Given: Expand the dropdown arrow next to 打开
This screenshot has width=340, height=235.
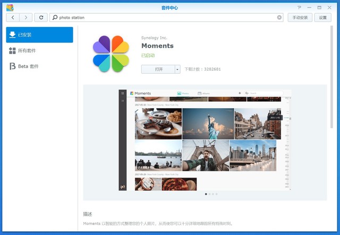Looking at the screenshot, I should point(177,69).
